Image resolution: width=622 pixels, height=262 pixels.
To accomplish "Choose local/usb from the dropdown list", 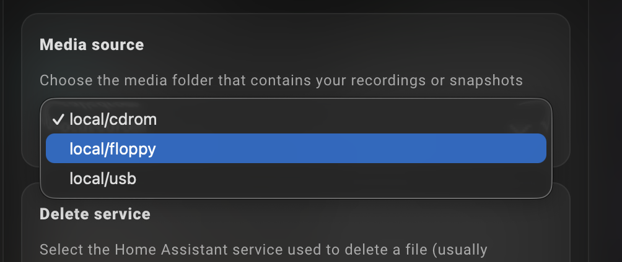I will (x=102, y=179).
